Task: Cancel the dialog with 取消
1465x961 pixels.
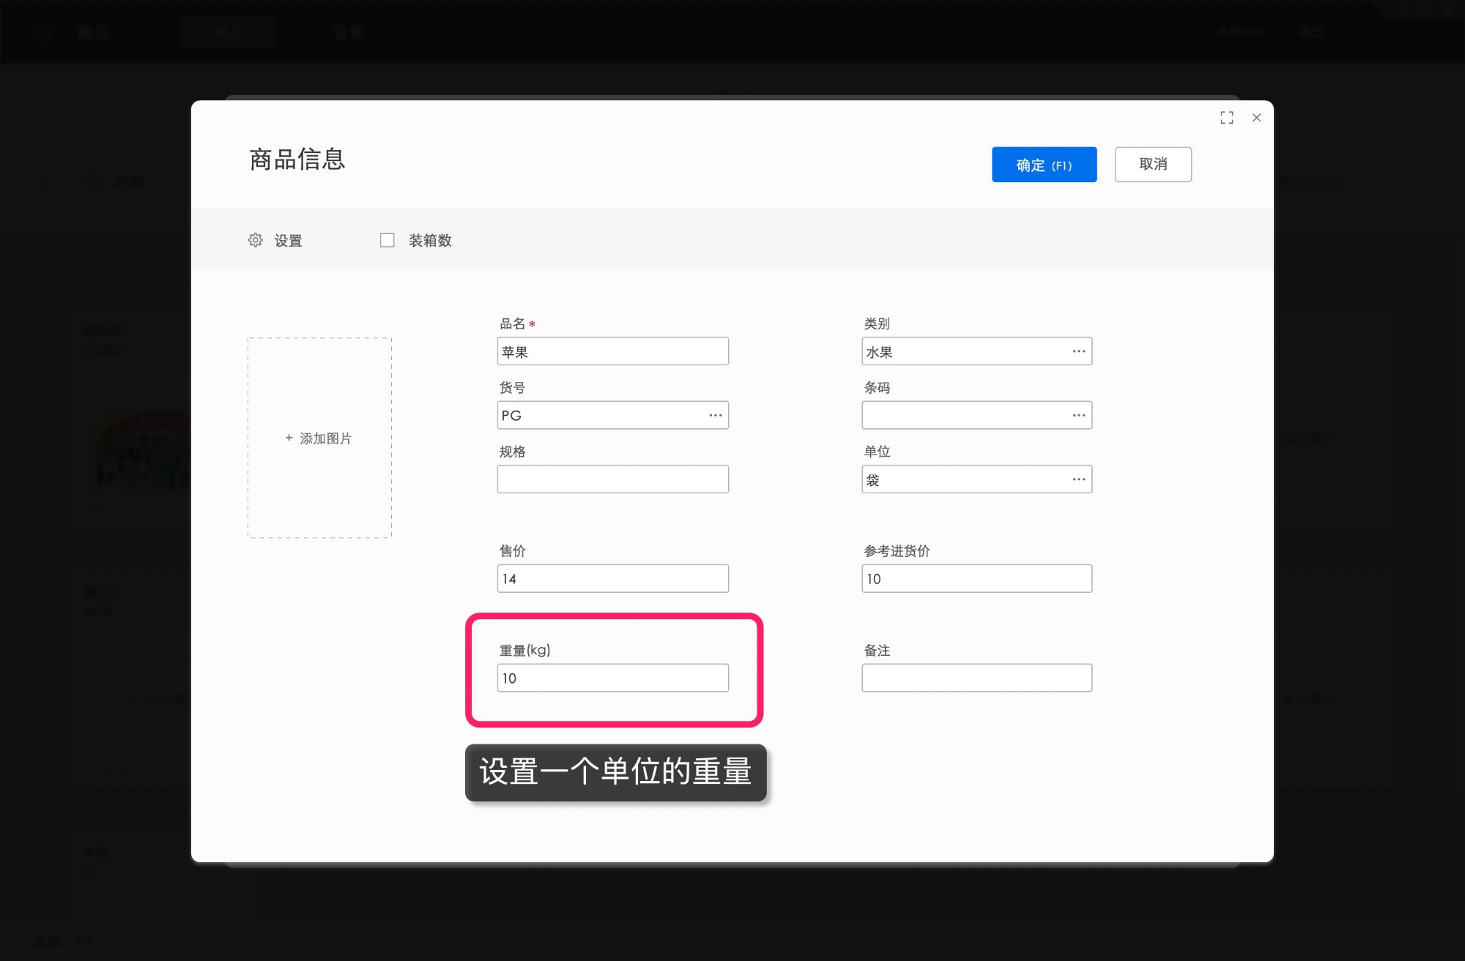Action: (1153, 165)
